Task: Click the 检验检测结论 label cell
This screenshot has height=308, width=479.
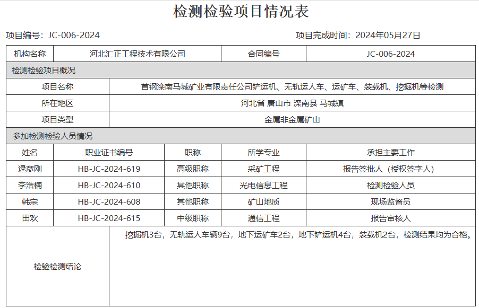Action: (57, 266)
